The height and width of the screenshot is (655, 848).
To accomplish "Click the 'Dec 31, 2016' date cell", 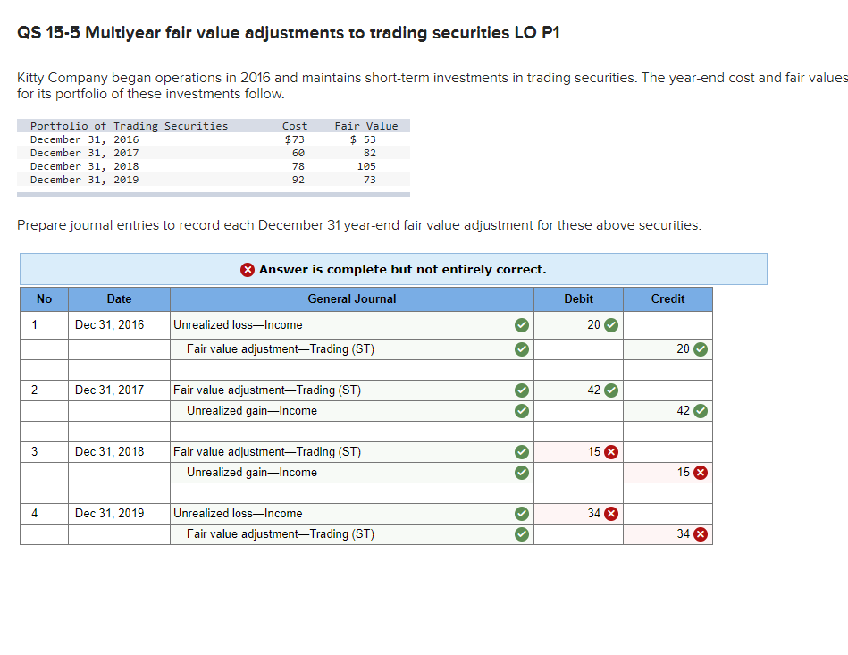I will coord(119,325).
